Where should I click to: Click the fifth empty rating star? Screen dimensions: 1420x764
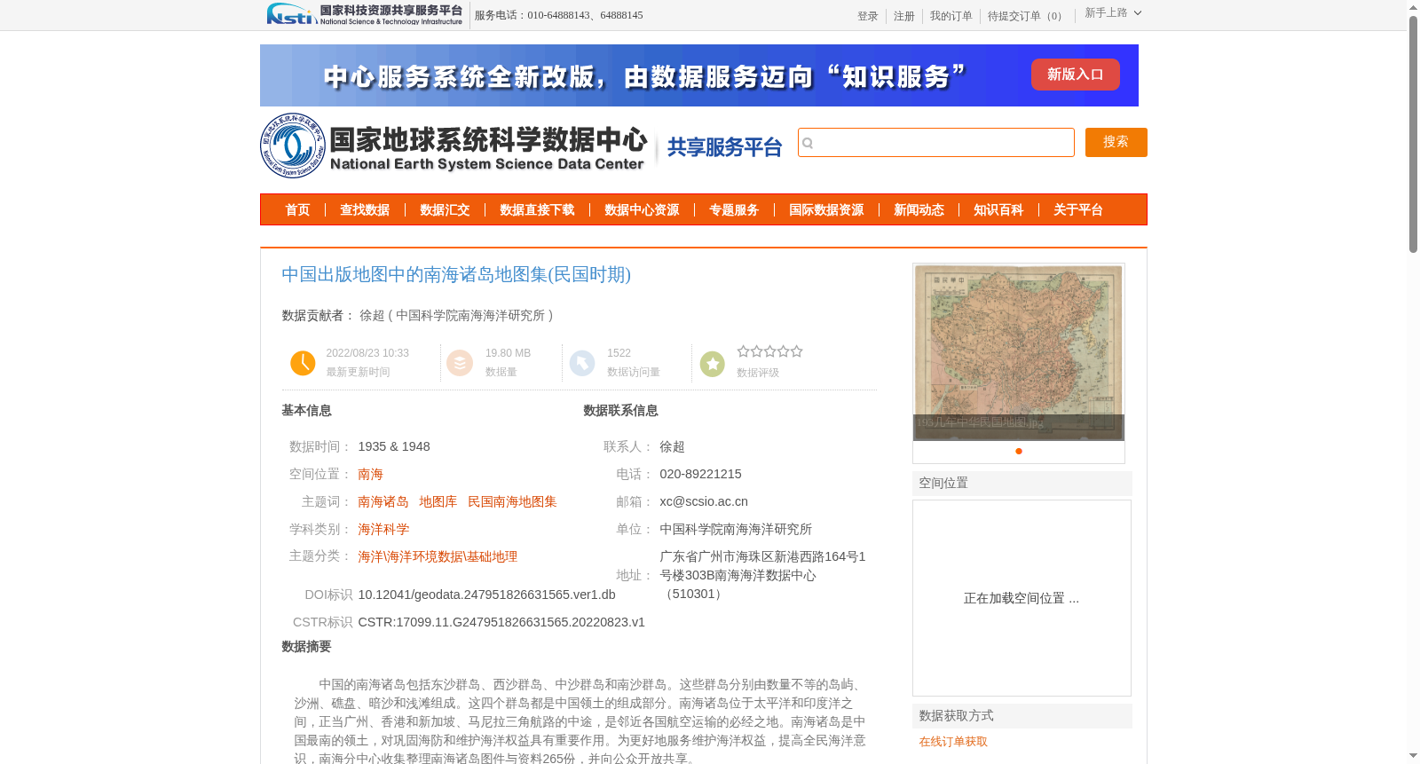[796, 351]
